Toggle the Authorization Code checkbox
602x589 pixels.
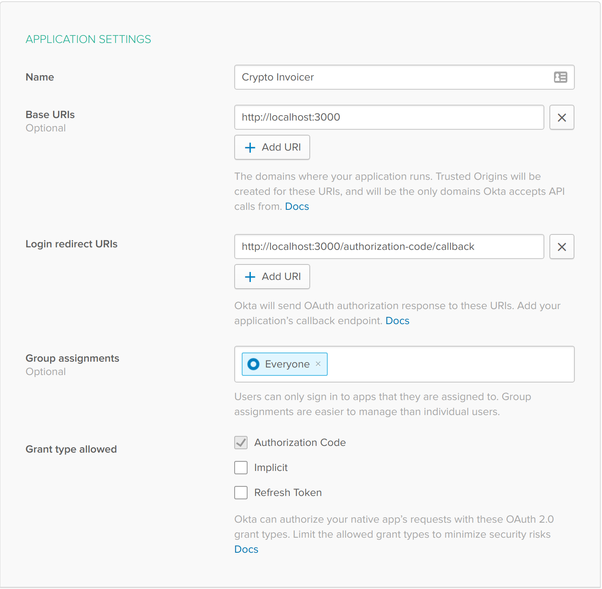(241, 443)
